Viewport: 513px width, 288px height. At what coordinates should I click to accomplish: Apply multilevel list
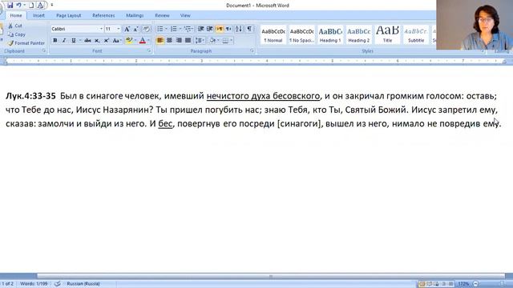point(188,29)
